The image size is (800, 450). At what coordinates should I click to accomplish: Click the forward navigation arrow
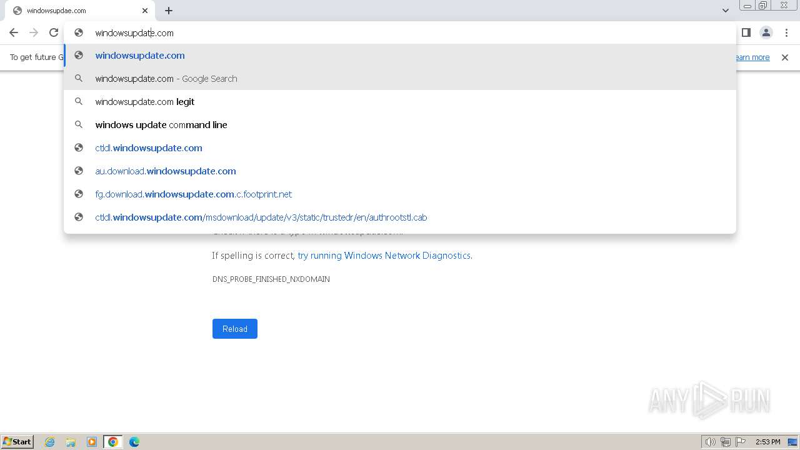34,32
